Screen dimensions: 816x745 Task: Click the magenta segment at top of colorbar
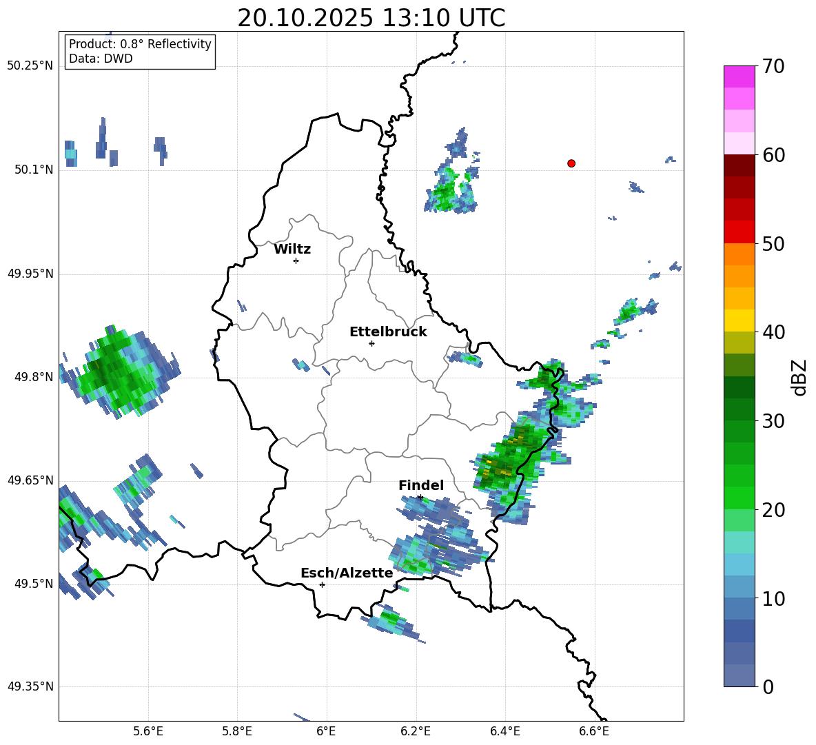(739, 76)
